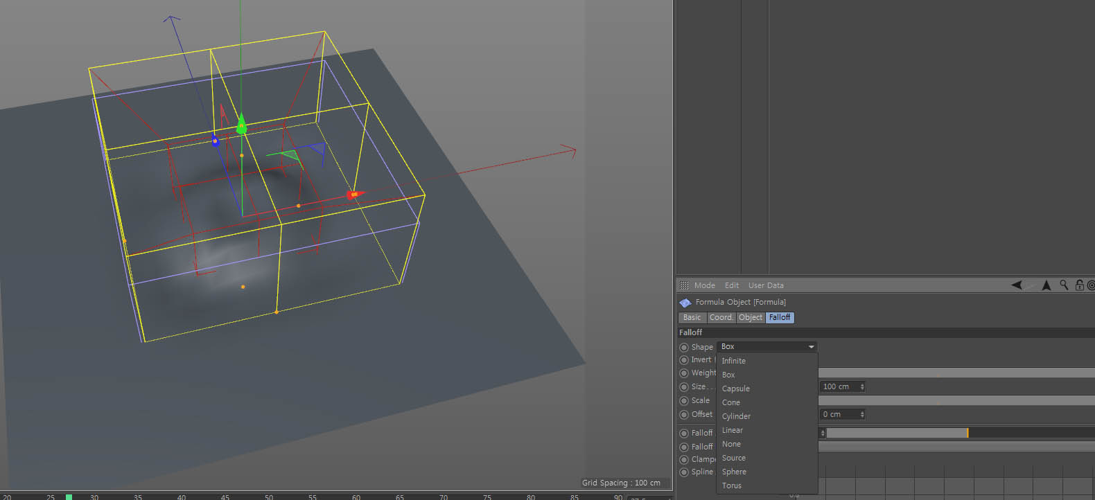Choose Sphere from the Shape list
This screenshot has height=500, width=1095.
[767, 472]
